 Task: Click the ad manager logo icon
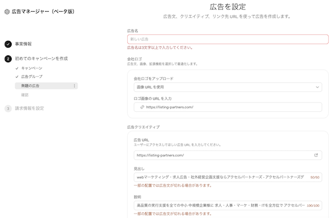tap(7, 12)
